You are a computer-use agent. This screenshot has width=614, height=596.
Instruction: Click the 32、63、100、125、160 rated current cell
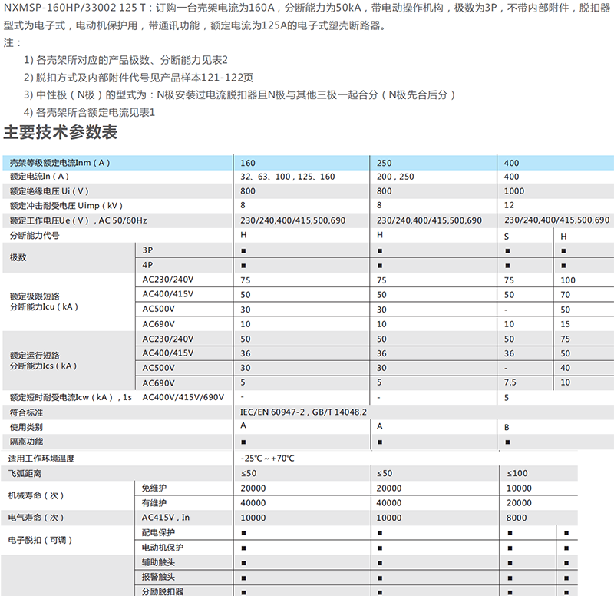[288, 177]
